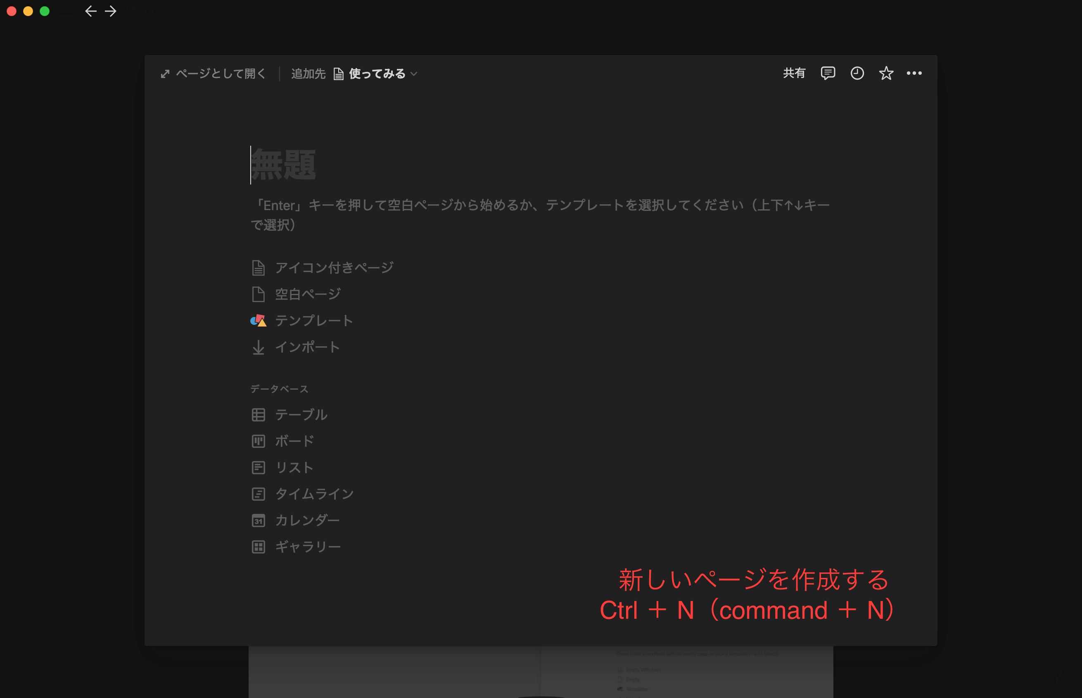
Task: Click the chevron next to 使ってみる
Action: pyautogui.click(x=413, y=74)
